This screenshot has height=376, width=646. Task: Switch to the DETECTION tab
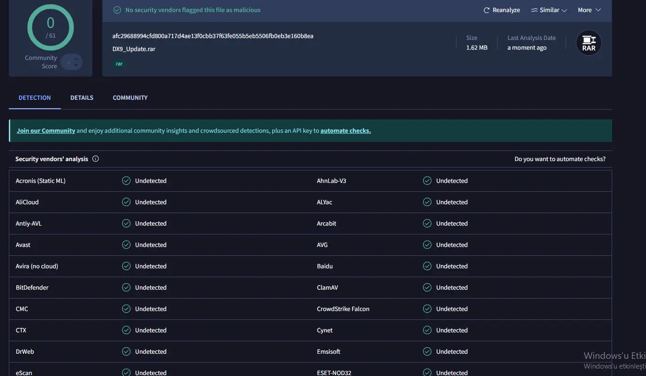35,98
